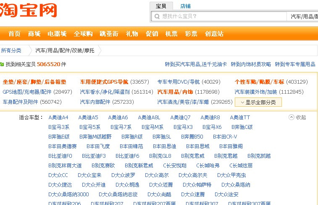
Task: Filter by car model A奥迪Q7
Action: 180,117
